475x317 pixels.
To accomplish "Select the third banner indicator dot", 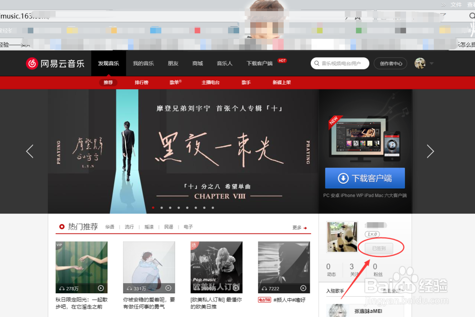I will click(x=170, y=208).
